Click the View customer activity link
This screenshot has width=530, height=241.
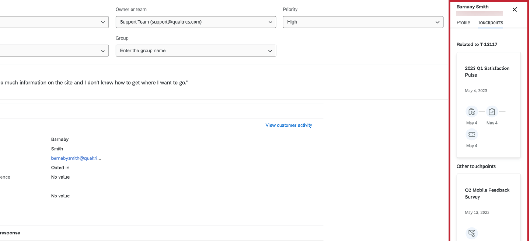coord(289,125)
